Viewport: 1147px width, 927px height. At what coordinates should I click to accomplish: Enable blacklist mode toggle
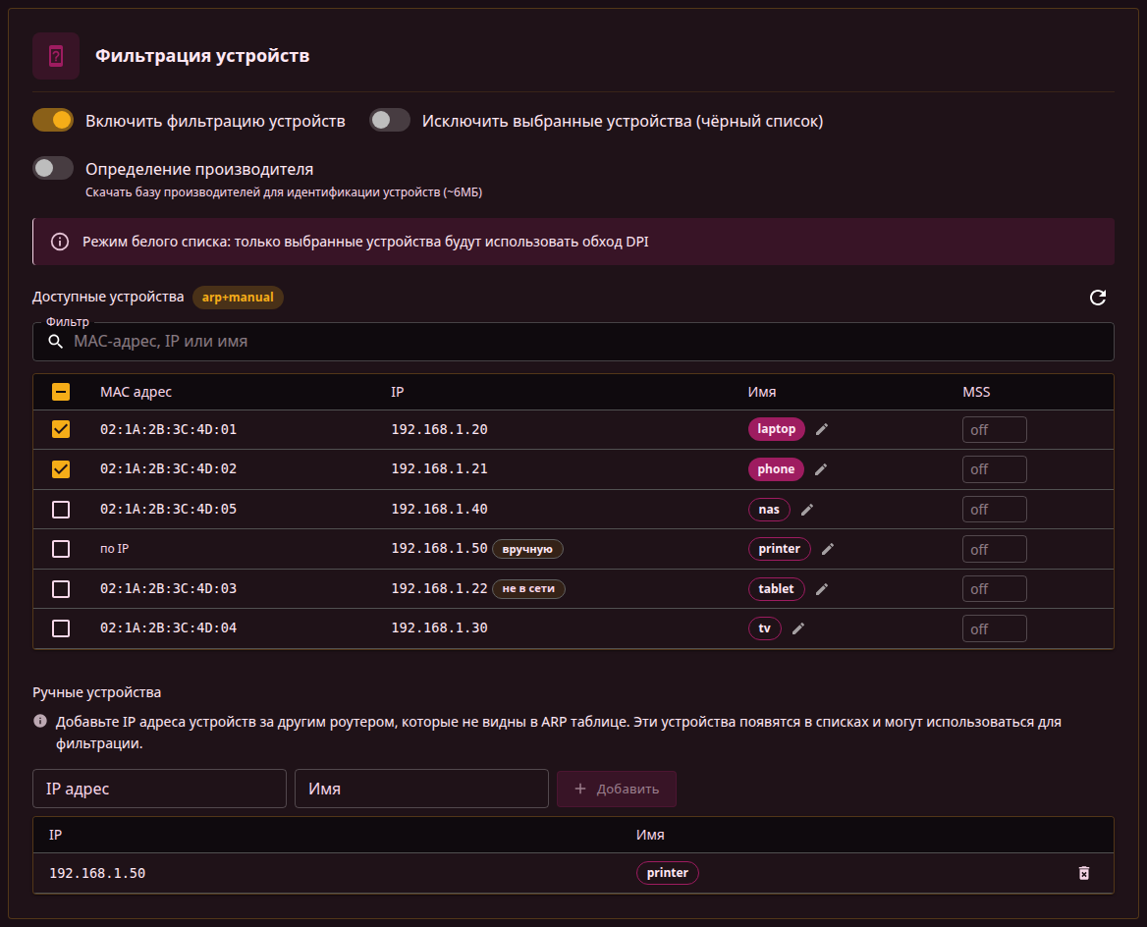[x=389, y=120]
